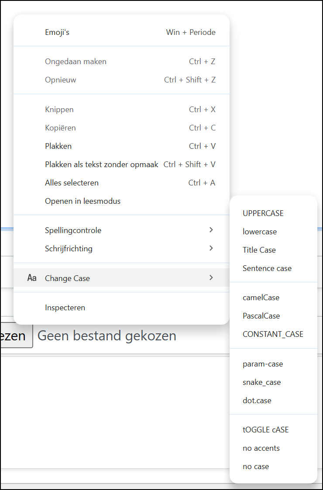323x490 pixels.
Task: Click the Geen bestand gekozen file field
Action: (106, 336)
